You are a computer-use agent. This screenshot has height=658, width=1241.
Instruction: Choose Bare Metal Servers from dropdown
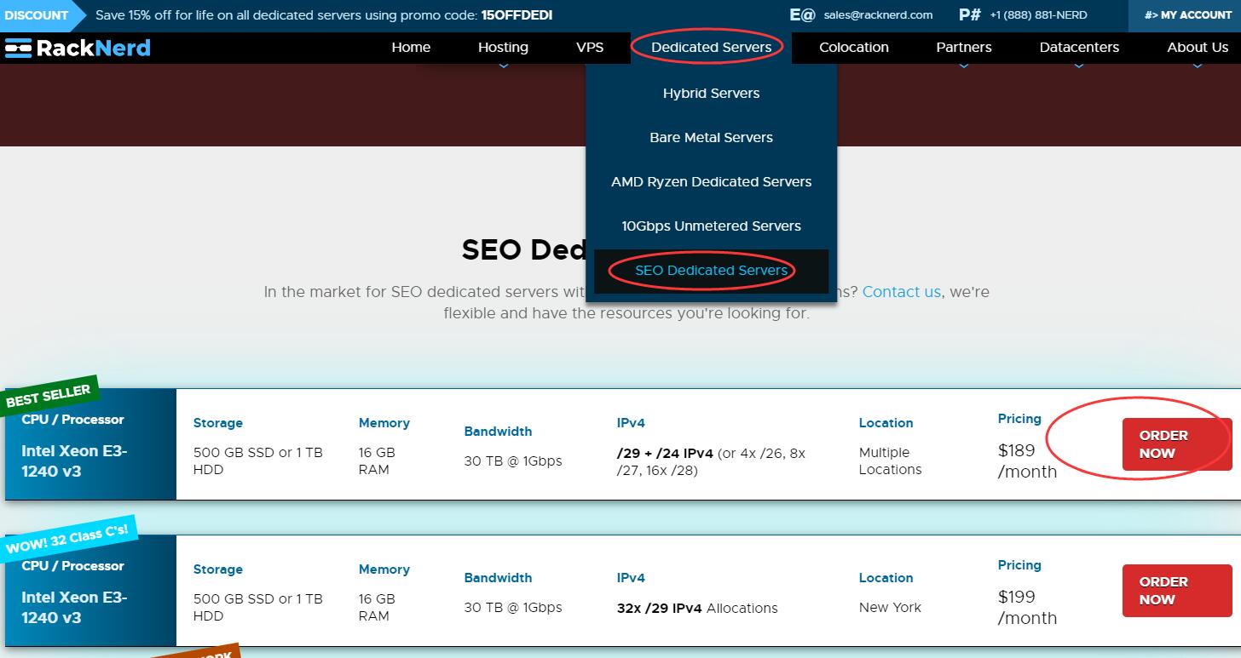coord(712,138)
